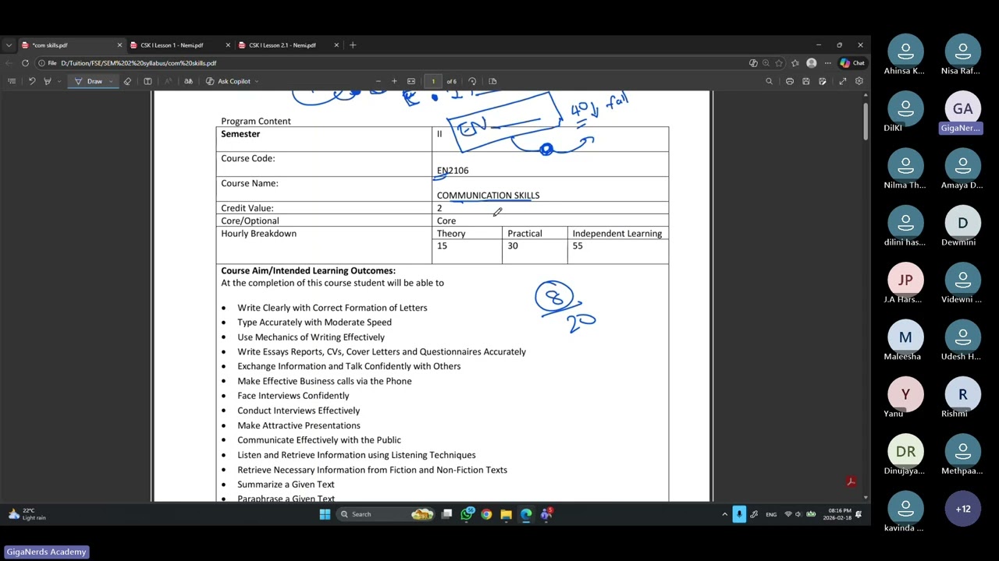Screen dimensions: 999x561
Task: Open clock showing 08:16 PM
Action: click(837, 514)
